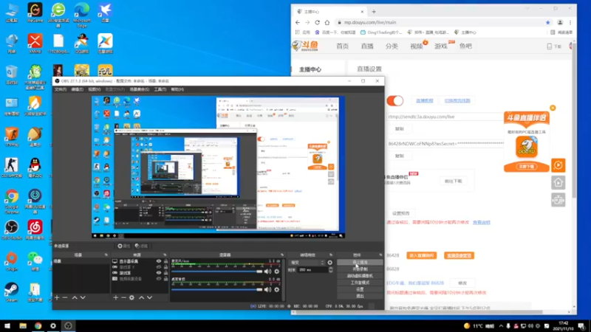591x332 pixels.
Task: Mute the Desktop Audio speaker icon
Action: [x=267, y=289]
